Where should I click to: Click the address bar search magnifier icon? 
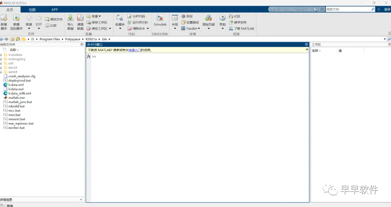389,39
